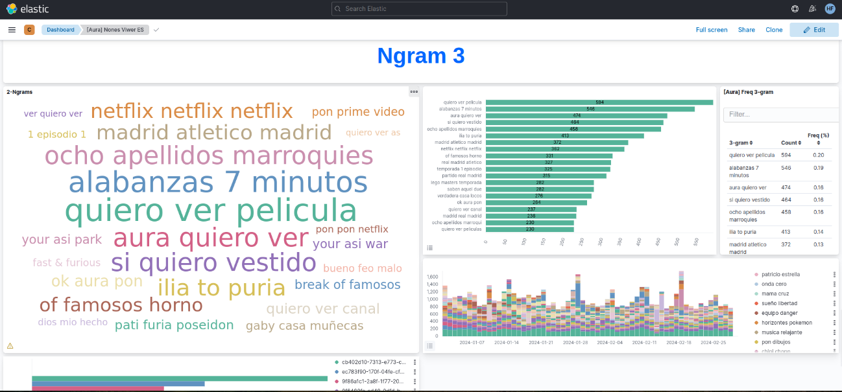Click equipo danger legend color dot
842x392 pixels.
tap(756, 313)
